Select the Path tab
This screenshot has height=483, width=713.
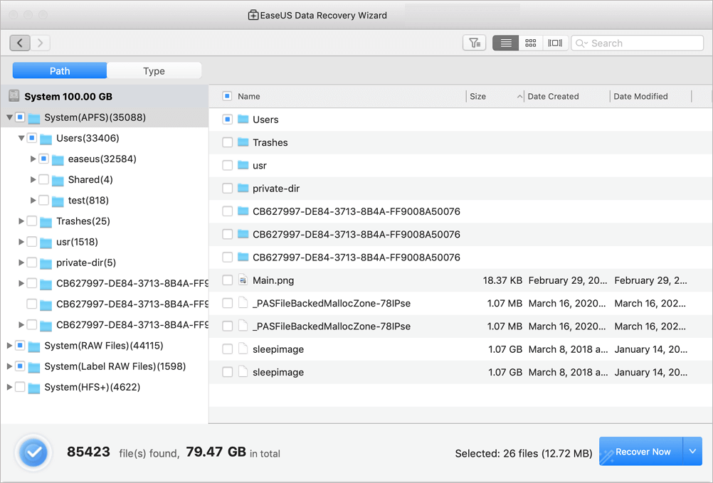[60, 71]
